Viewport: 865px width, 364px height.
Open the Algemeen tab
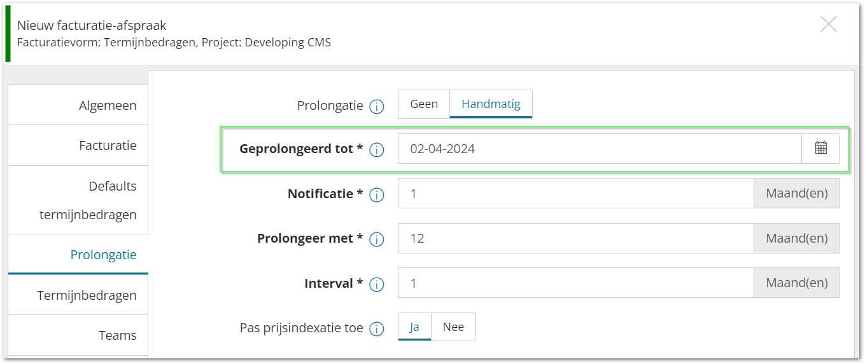tap(78, 105)
